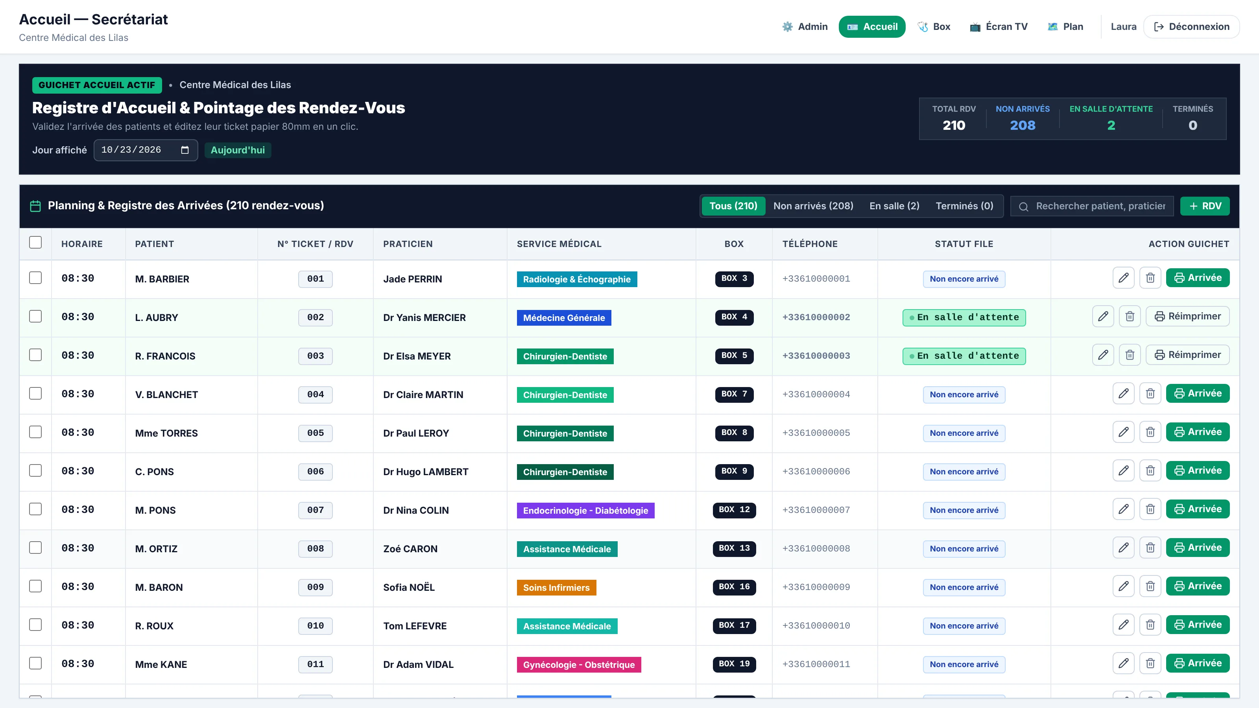The width and height of the screenshot is (1259, 708).
Task: Focus the Rechercher patient search field
Action: [1092, 206]
